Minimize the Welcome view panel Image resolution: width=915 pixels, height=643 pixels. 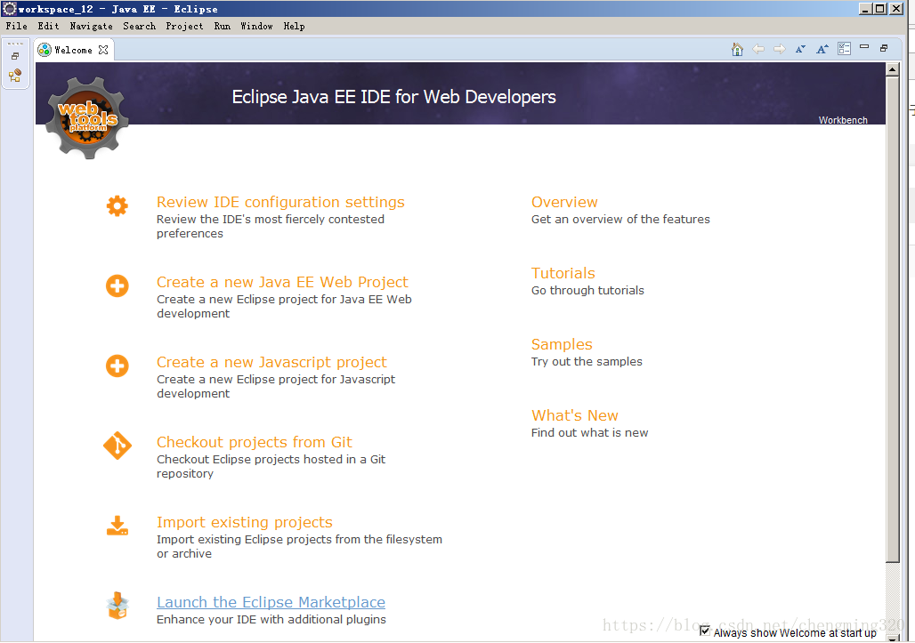click(x=864, y=46)
